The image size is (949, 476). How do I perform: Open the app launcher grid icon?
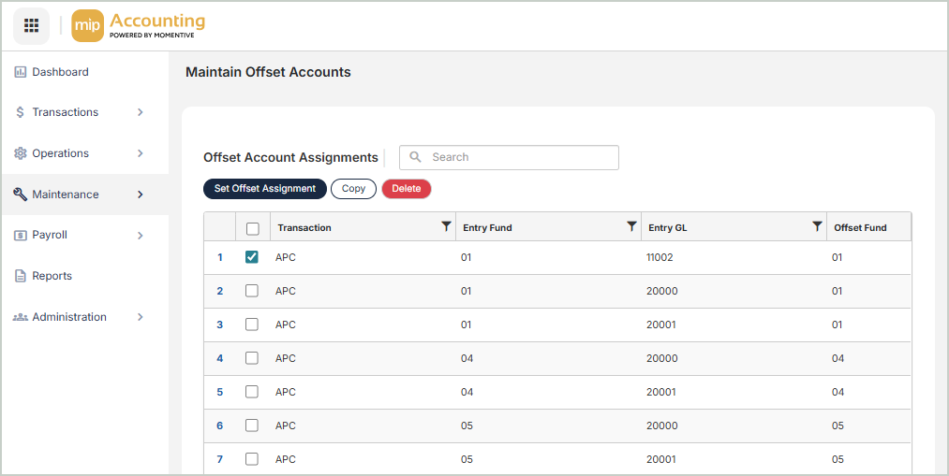tap(31, 26)
